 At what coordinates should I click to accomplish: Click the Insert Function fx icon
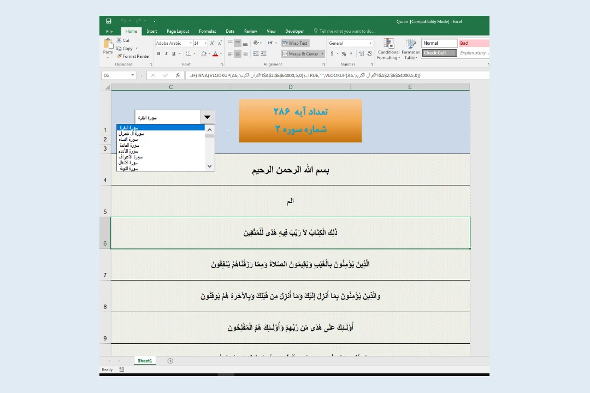tap(178, 75)
